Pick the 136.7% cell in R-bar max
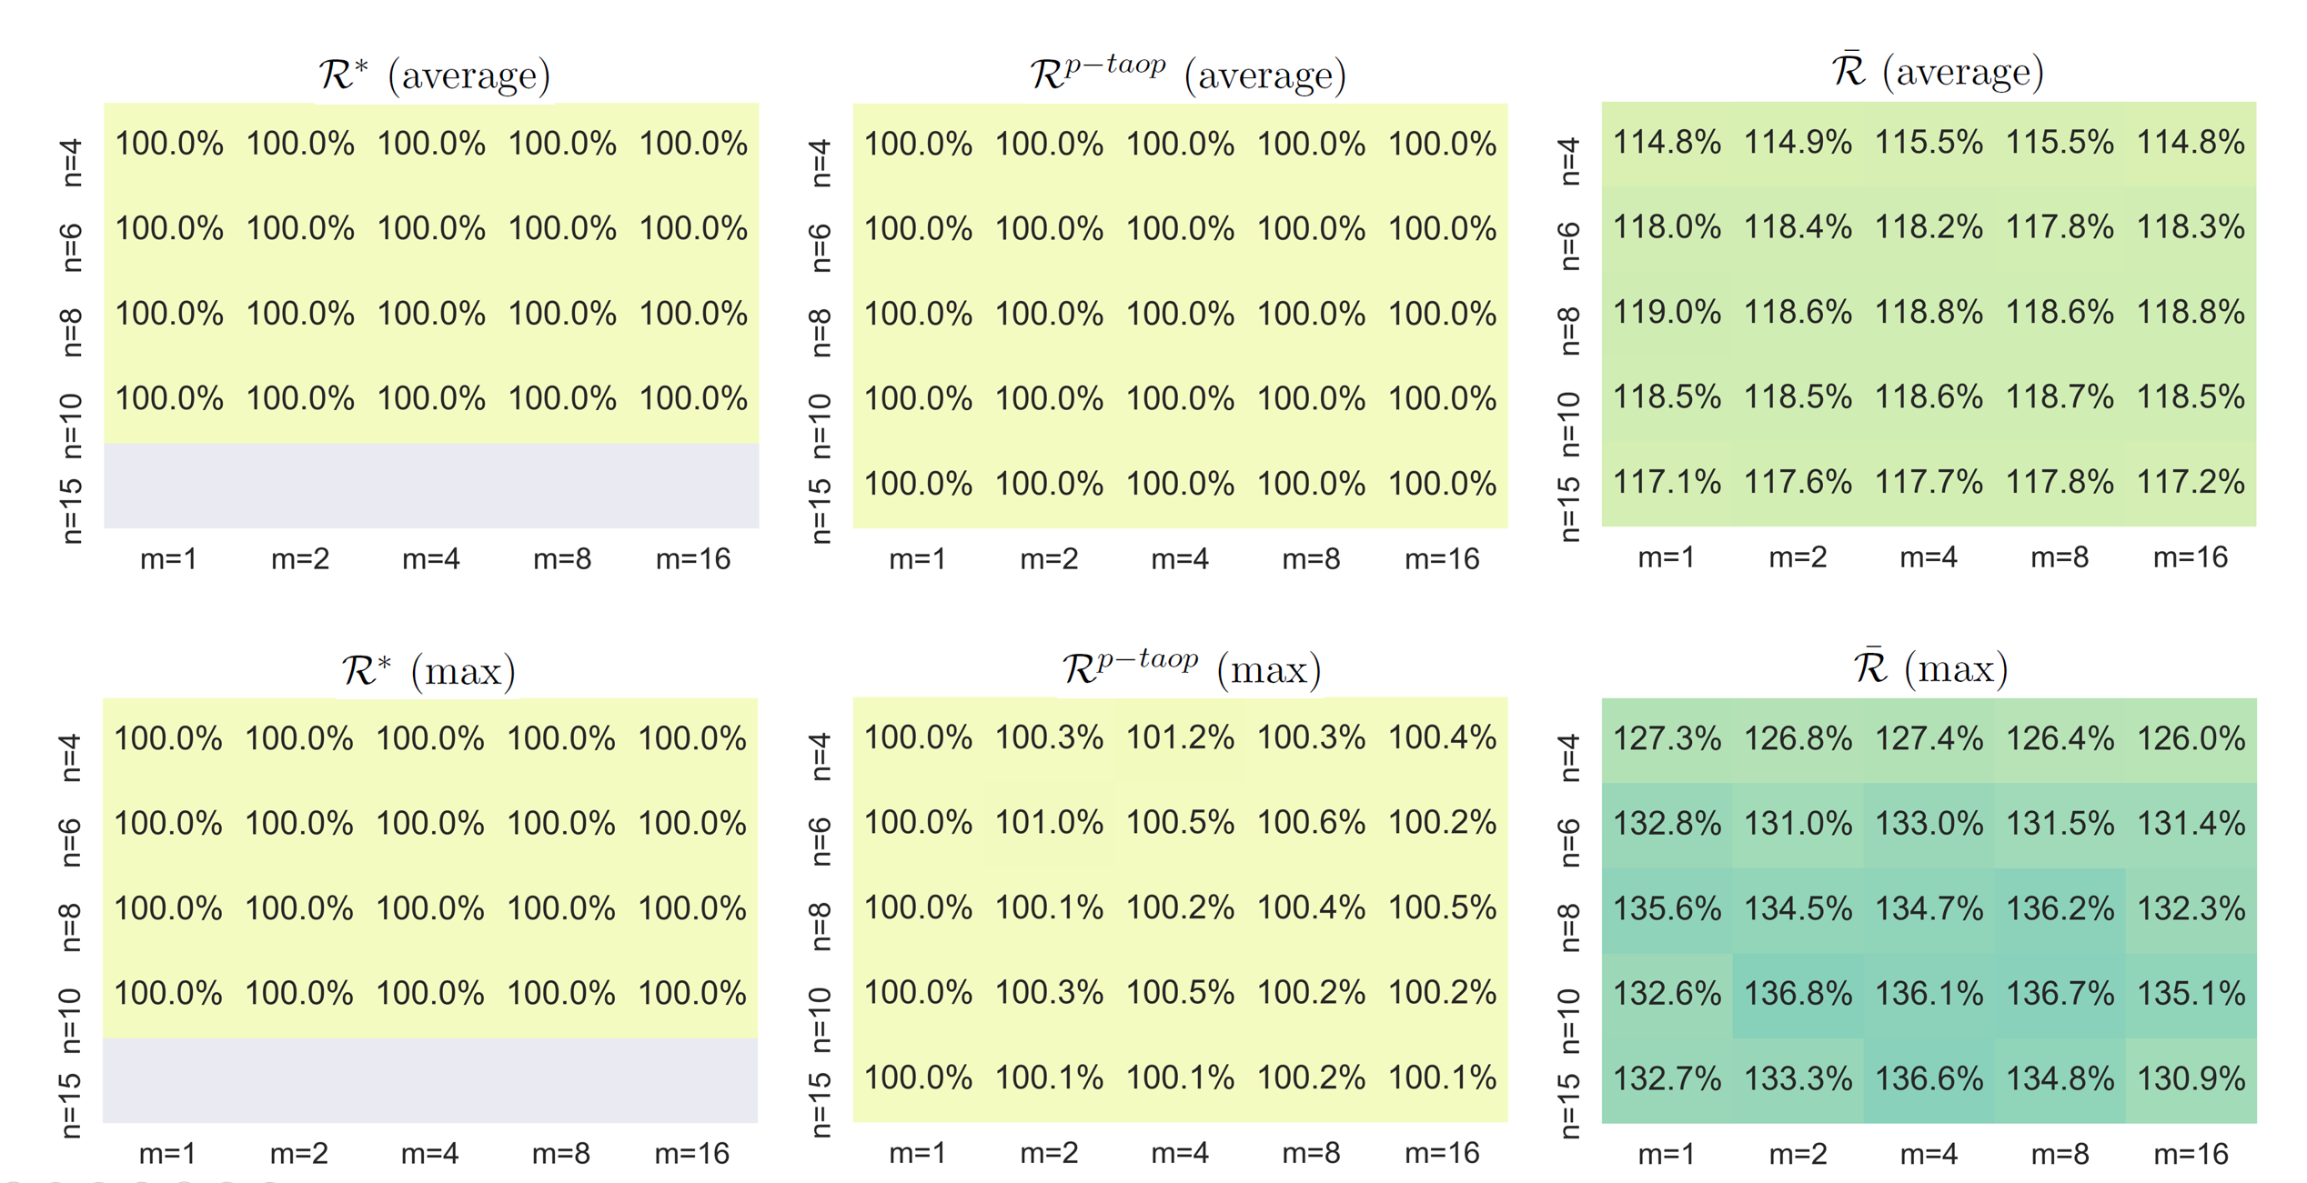Image resolution: width=2307 pixels, height=1183 pixels. tap(2060, 993)
